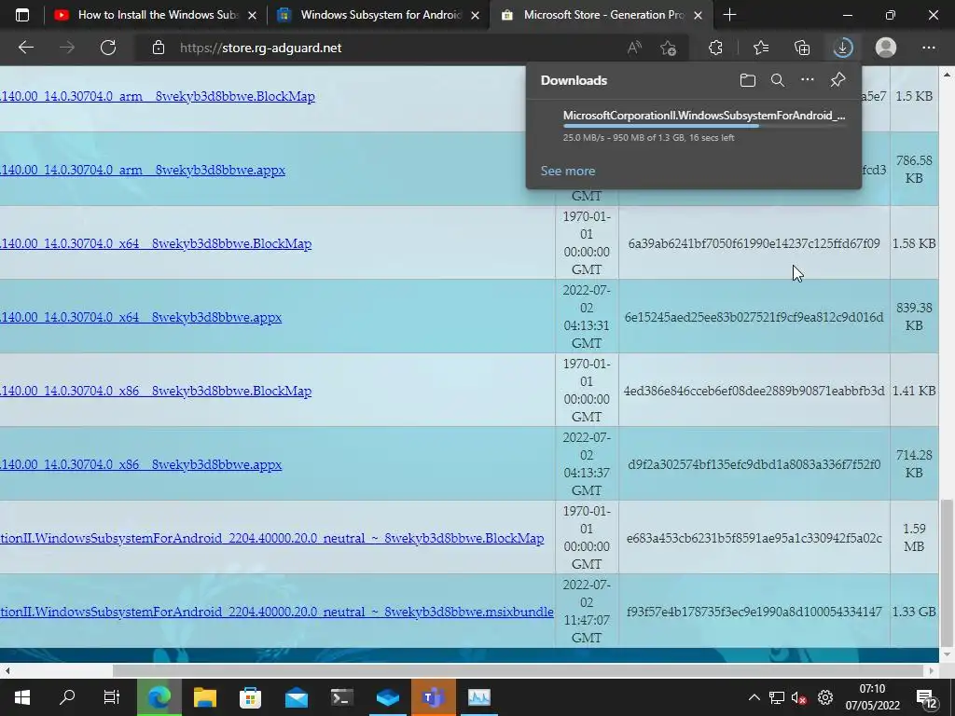Screen dimensions: 955x716
Task: Click the Read aloud icon
Action: (634, 48)
